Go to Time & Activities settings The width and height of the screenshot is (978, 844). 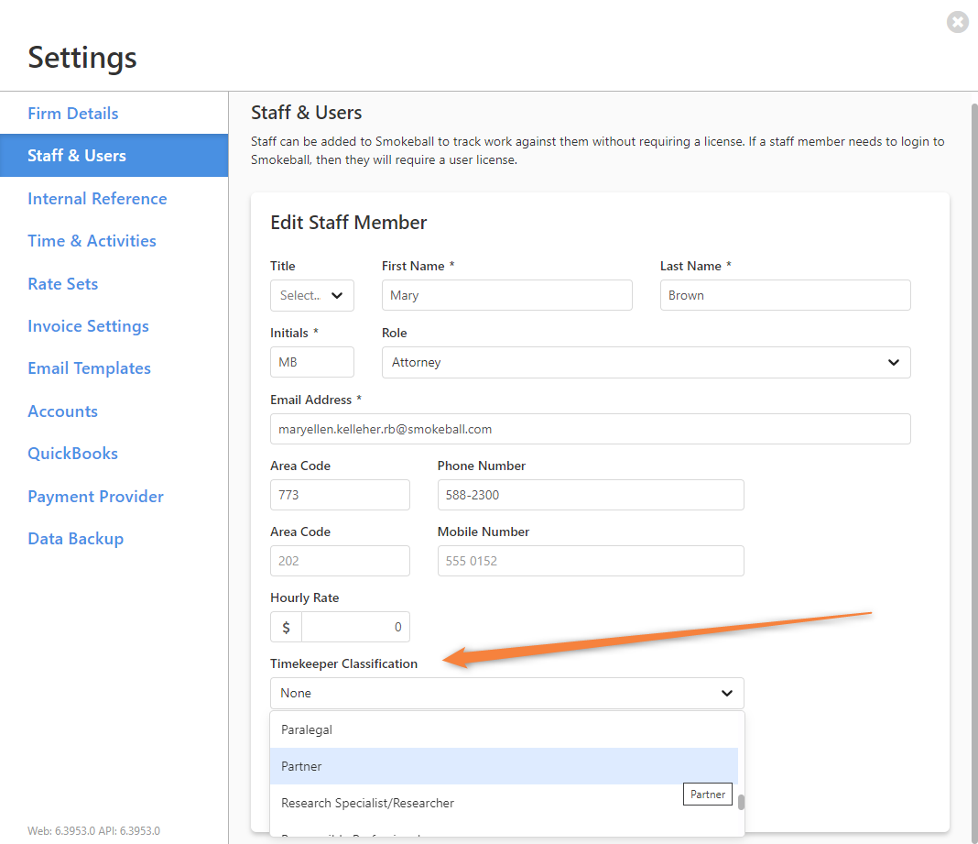[92, 240]
